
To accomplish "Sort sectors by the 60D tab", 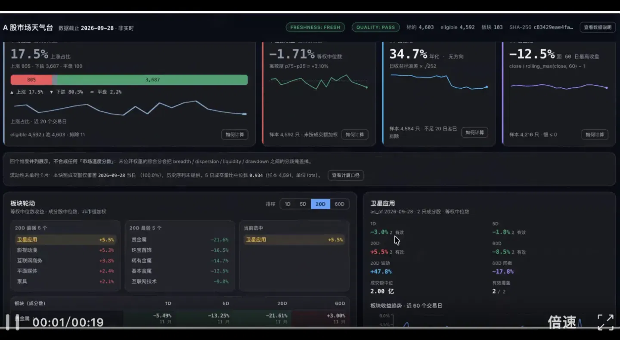I will pos(340,204).
